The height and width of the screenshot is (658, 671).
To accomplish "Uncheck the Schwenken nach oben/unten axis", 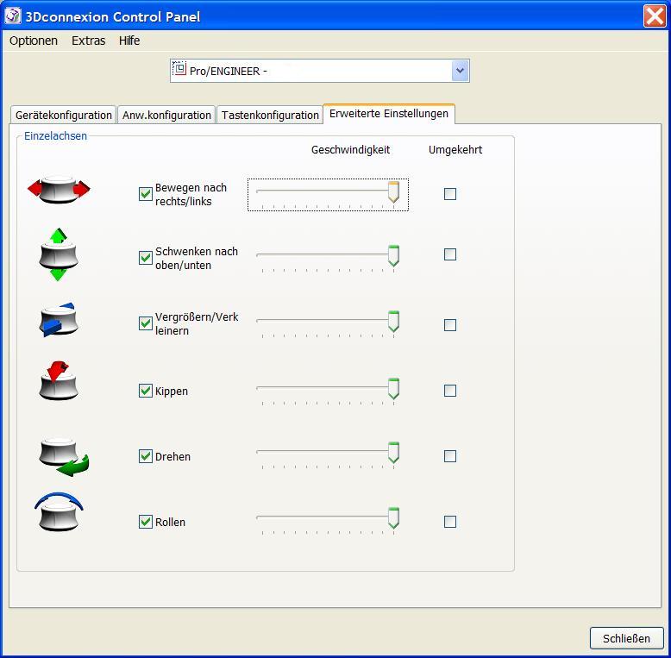I will pyautogui.click(x=146, y=258).
